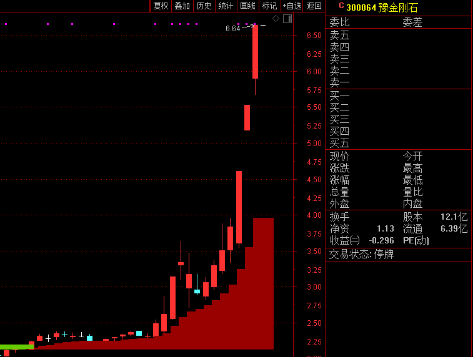Click the 最低 label
This screenshot has width=473, height=357.
click(412, 180)
